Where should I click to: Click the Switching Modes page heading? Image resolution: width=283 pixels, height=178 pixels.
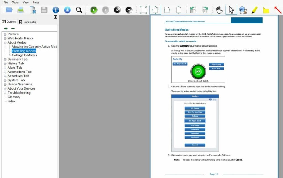(177, 30)
